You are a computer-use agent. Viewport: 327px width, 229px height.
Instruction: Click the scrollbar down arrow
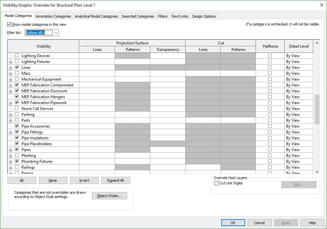[x=317, y=171]
